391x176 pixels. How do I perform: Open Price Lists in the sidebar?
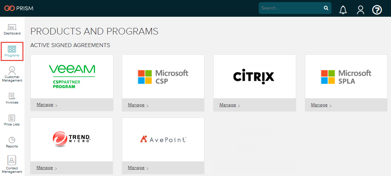12,120
